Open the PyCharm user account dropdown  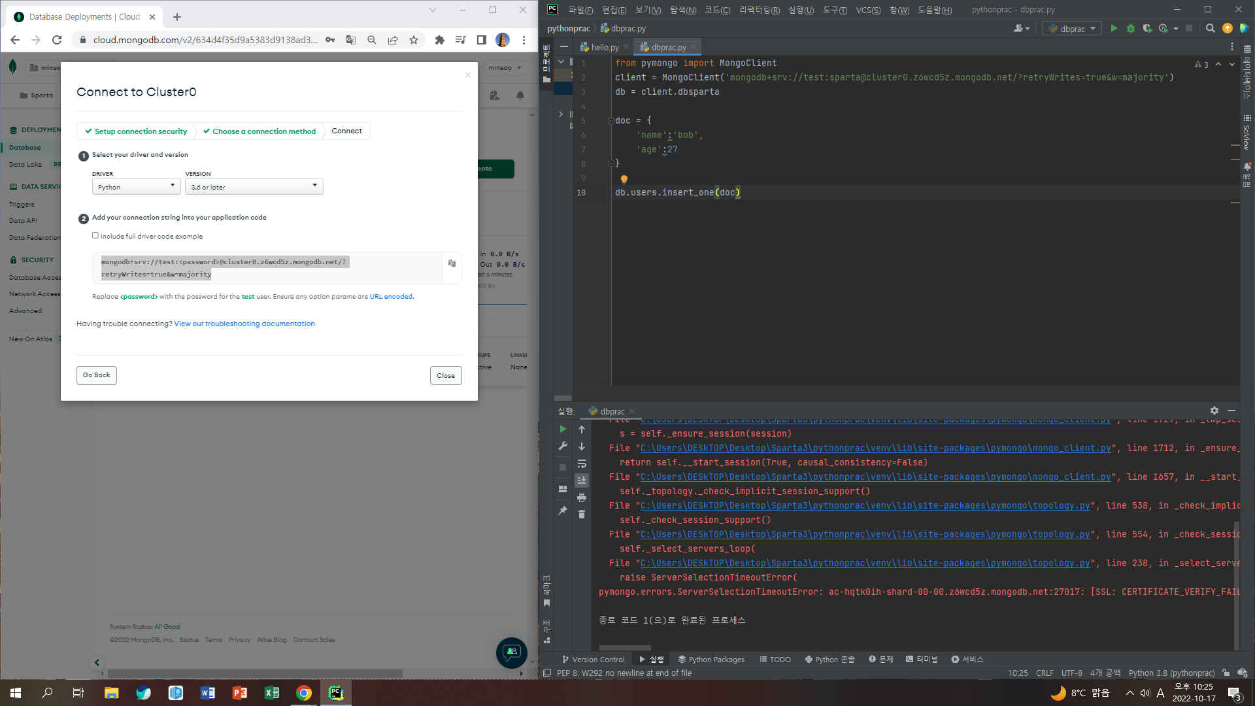pos(1021,29)
